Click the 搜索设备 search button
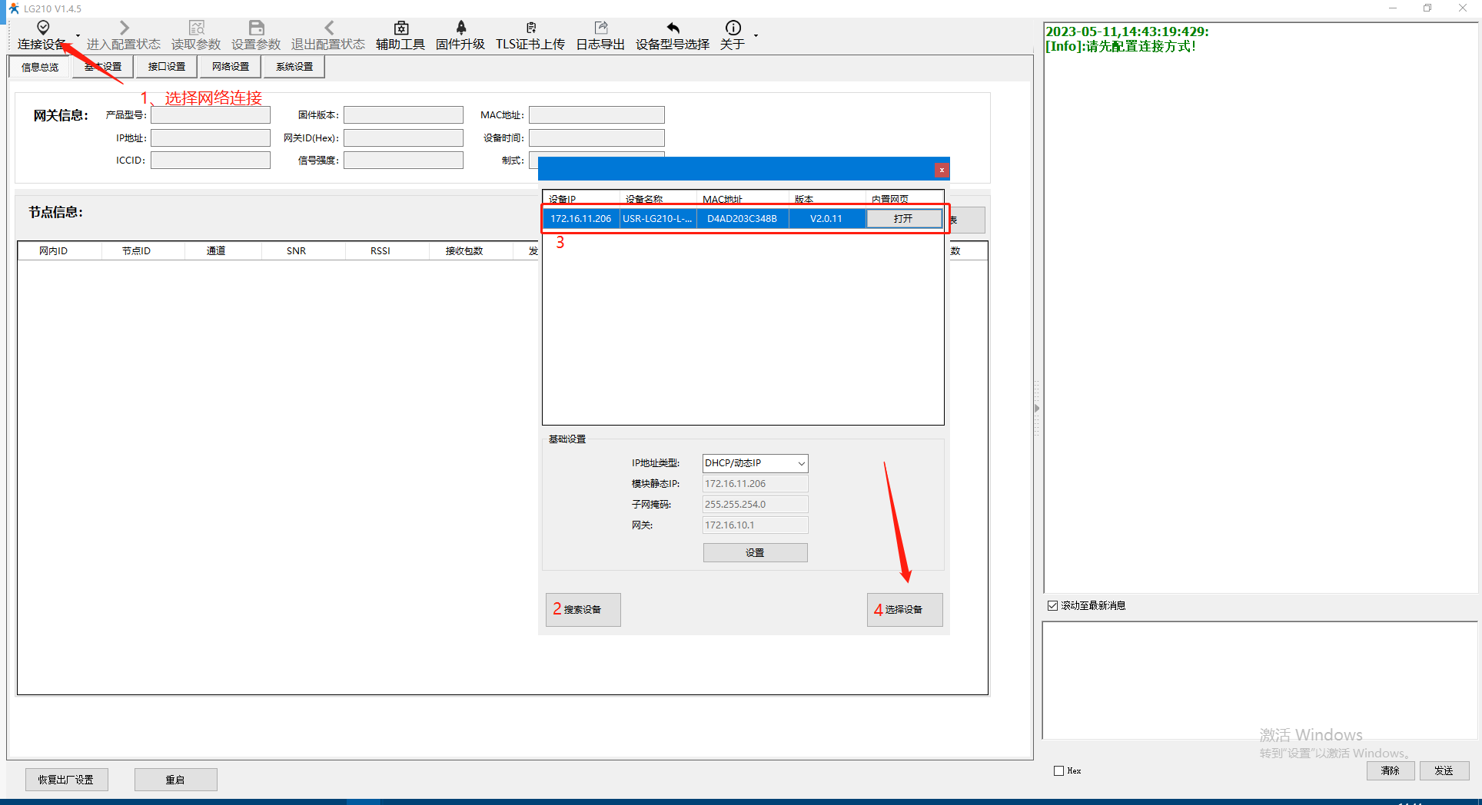Screen dimensions: 1482x805 click(x=583, y=610)
